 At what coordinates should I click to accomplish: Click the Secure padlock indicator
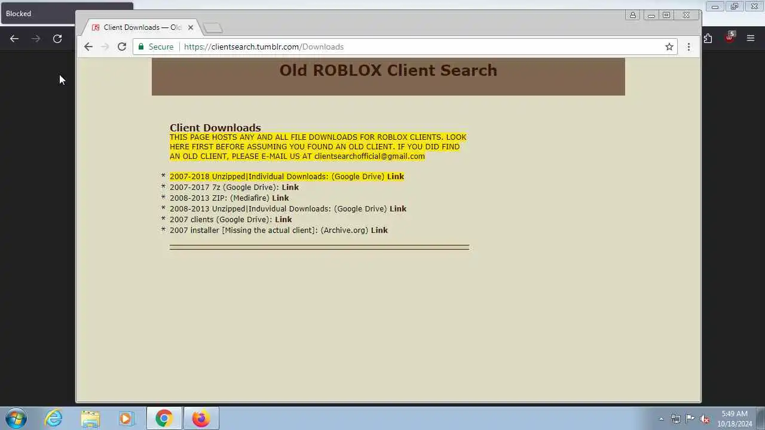(156, 47)
